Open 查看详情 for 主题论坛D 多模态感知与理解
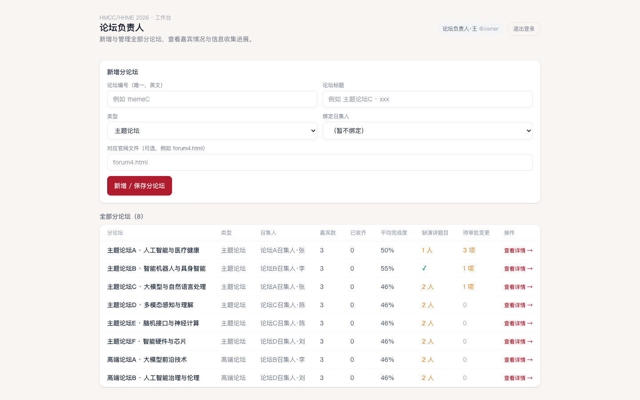640x400 pixels. pos(518,305)
